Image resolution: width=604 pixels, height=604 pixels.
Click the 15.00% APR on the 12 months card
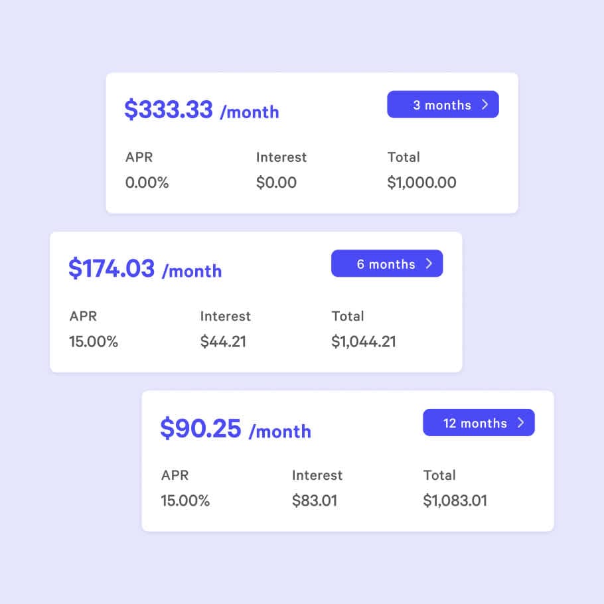point(185,501)
